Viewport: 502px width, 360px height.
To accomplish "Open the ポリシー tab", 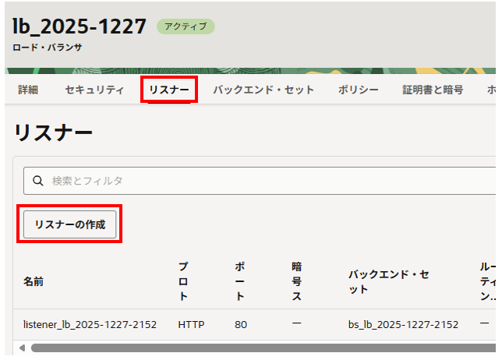I will pos(359,90).
